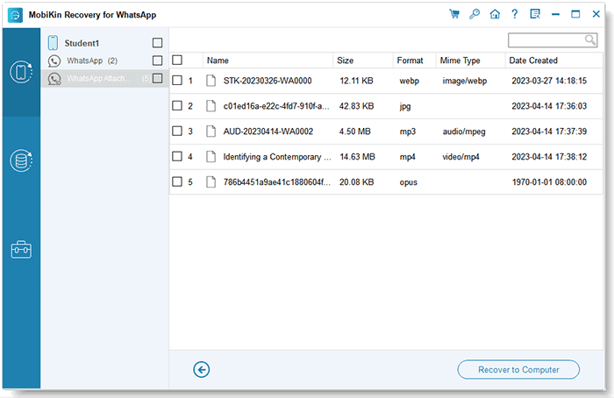Viewport: 614px width, 398px height.
Task: Click file icon of STK-20230326-WA0000
Action: [x=211, y=81]
